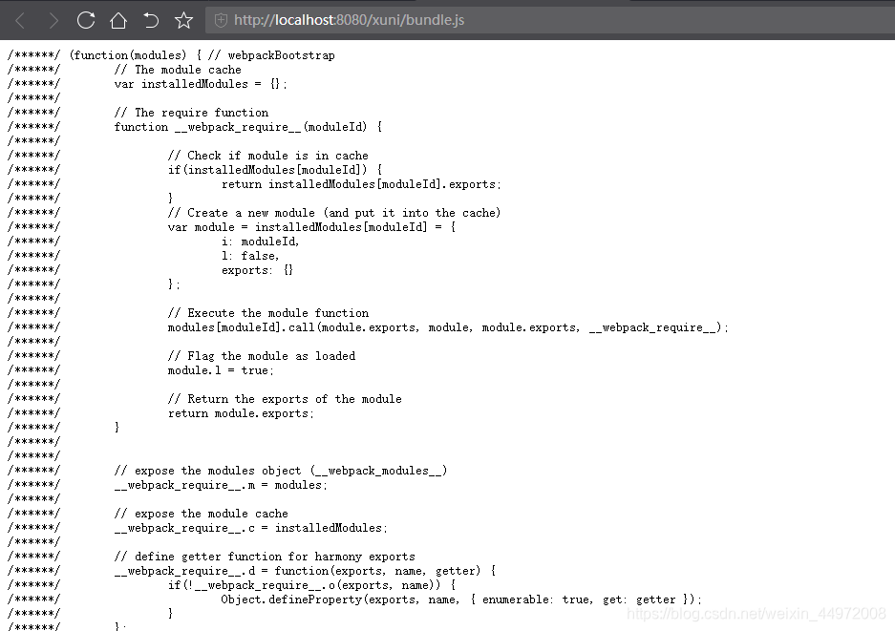Click the comment "// expose the modules object (__webpack_modules__)"
Screen dimensions: 895x631
tap(281, 471)
